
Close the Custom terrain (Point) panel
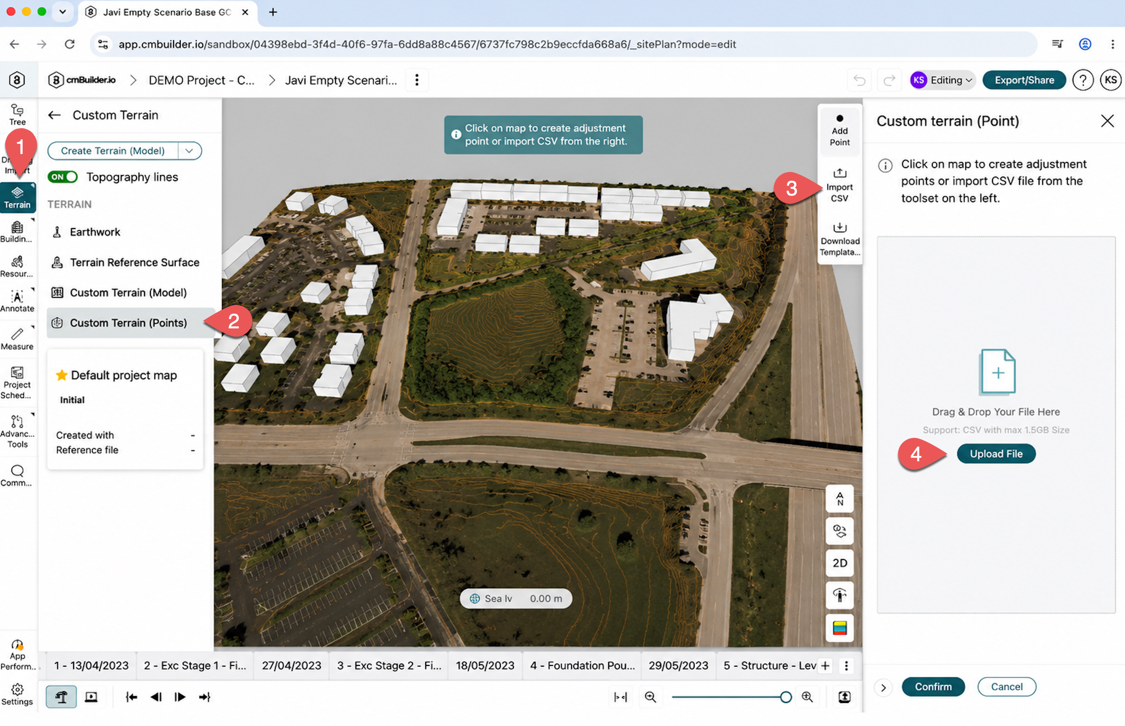[1107, 121]
